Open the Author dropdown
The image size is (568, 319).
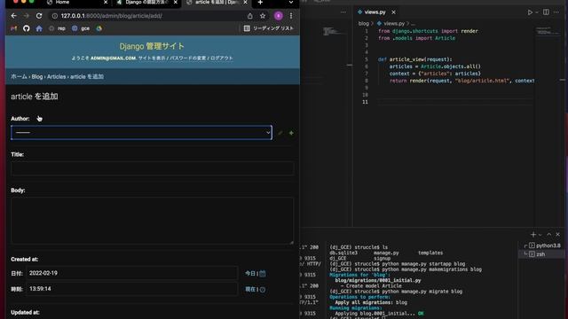(x=141, y=132)
